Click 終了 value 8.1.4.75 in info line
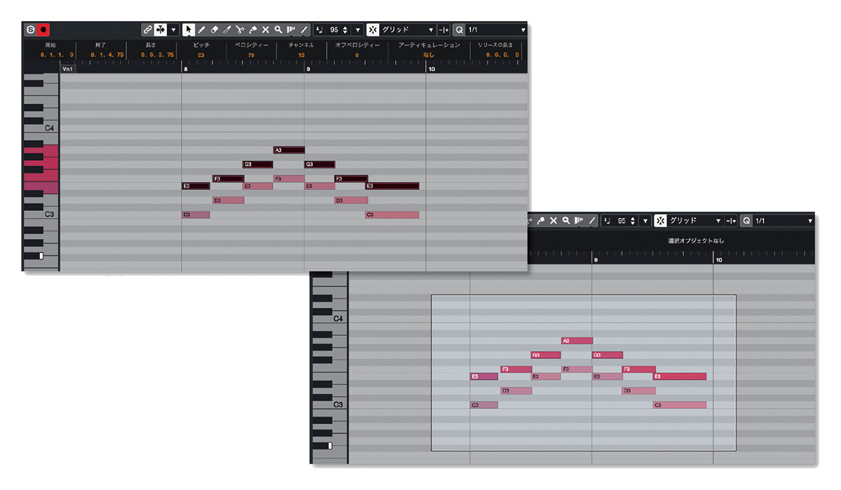This screenshot has width=841, height=490. click(107, 55)
